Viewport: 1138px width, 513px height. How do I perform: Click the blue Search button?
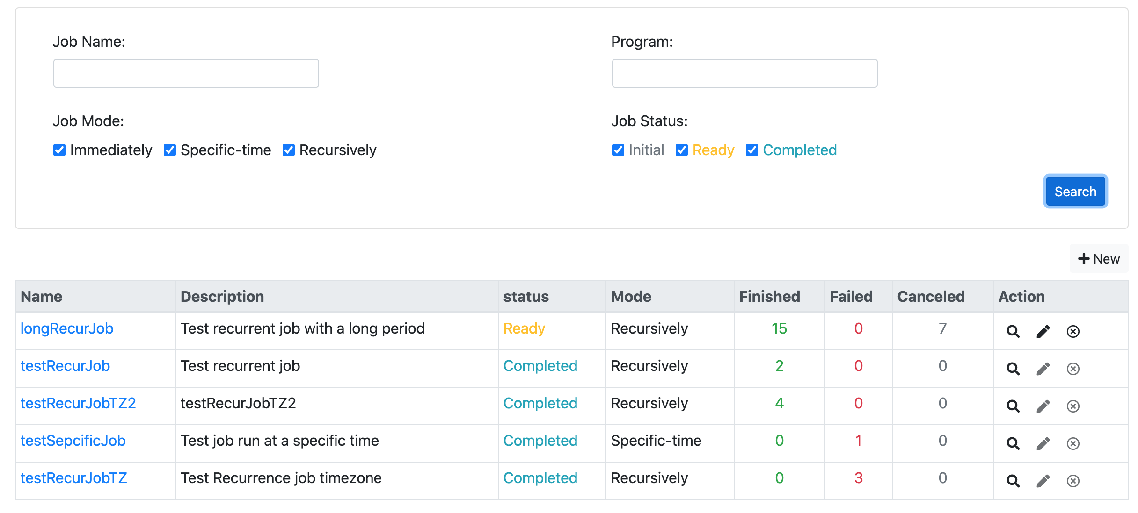tap(1075, 192)
